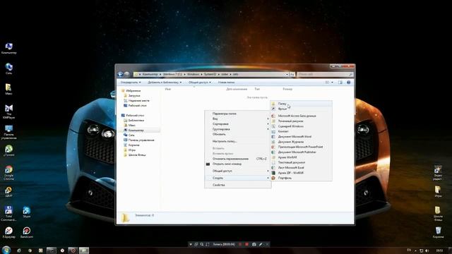The height and width of the screenshot is (254, 452).
Task: Select the Skype desktop shortcut
Action: pyautogui.click(x=27, y=212)
